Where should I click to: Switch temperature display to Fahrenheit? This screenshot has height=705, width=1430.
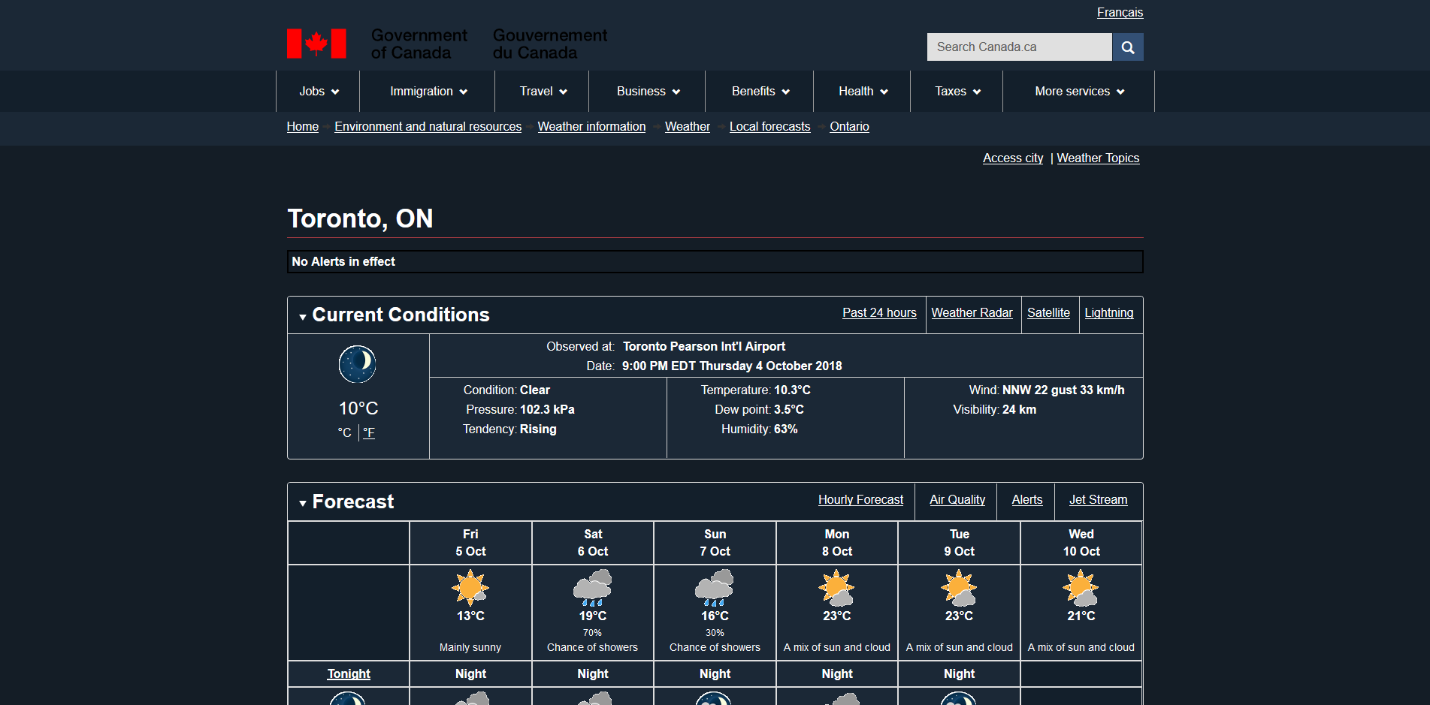coord(369,432)
